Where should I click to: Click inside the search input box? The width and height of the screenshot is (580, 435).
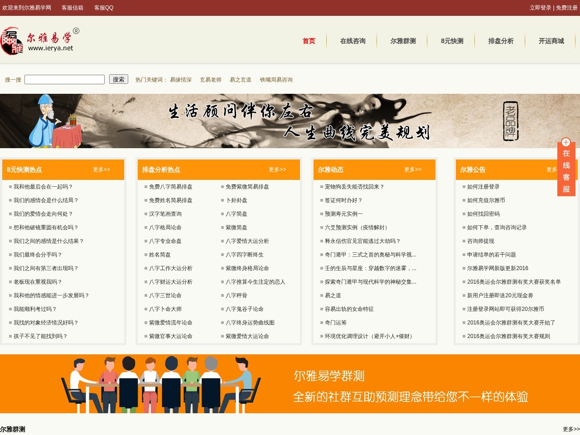click(64, 79)
